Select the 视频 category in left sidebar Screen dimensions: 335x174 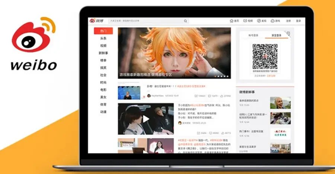click(x=103, y=46)
